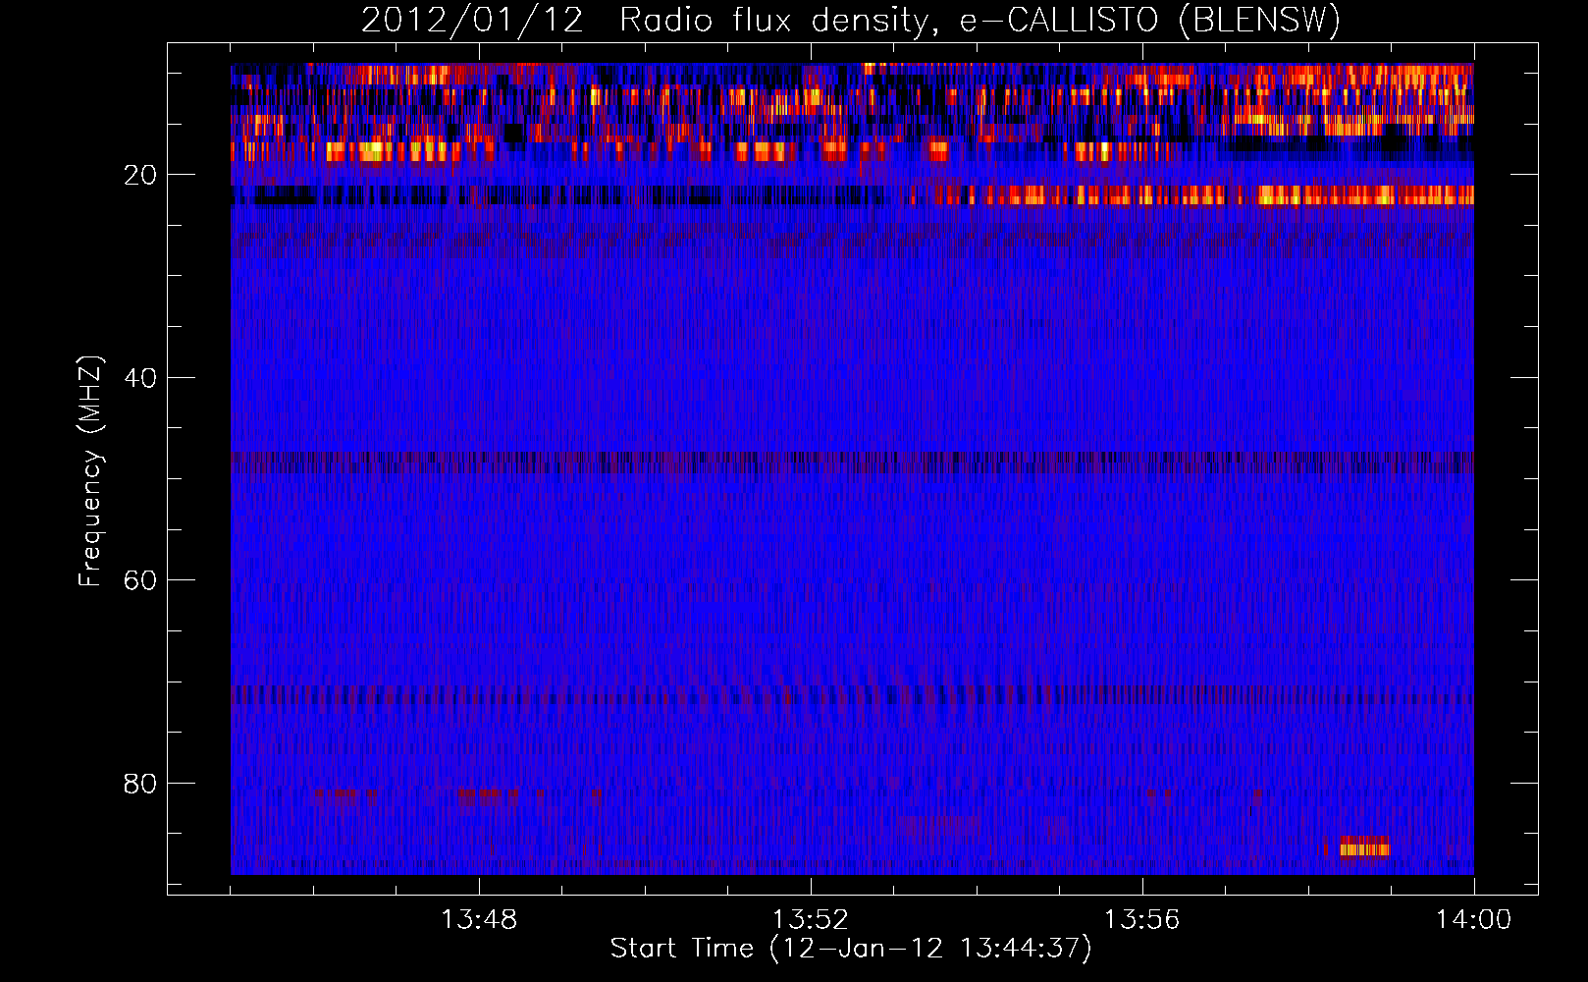Click the 'Frequency (MHZ)' axis label
The height and width of the screenshot is (982, 1588).
[x=90, y=471]
